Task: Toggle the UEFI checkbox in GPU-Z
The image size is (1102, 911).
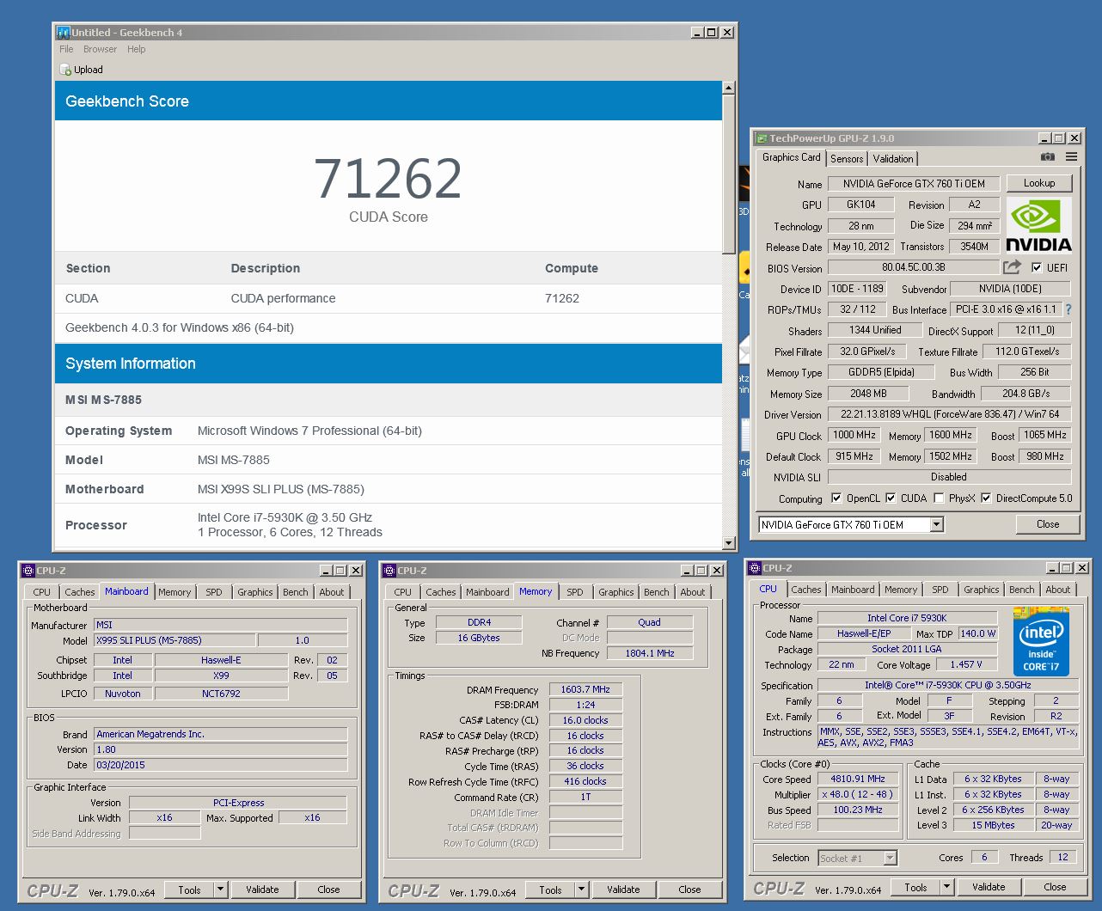Action: [x=1037, y=267]
